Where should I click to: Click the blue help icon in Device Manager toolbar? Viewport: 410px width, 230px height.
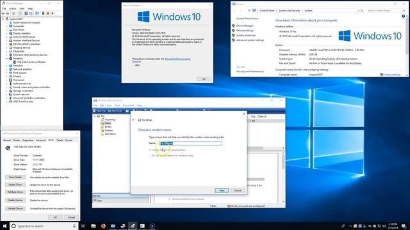point(26,13)
